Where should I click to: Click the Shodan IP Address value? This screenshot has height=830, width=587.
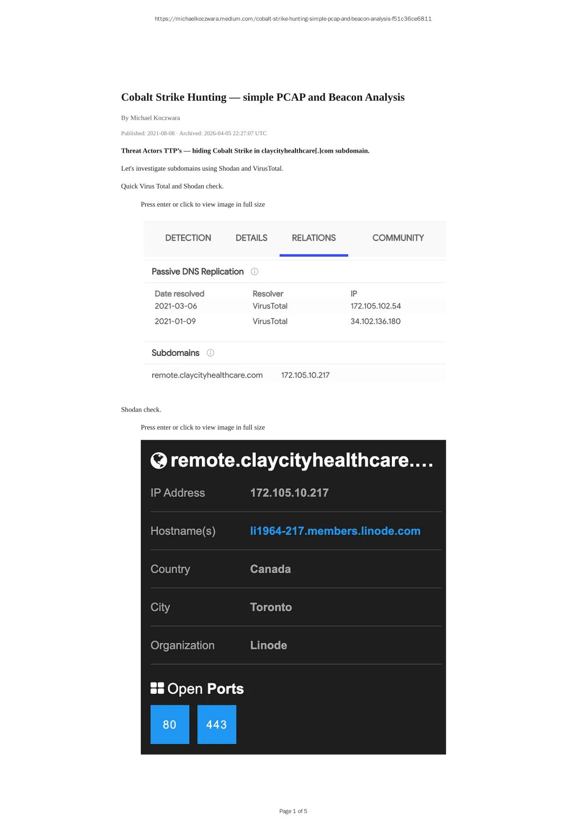pos(289,493)
